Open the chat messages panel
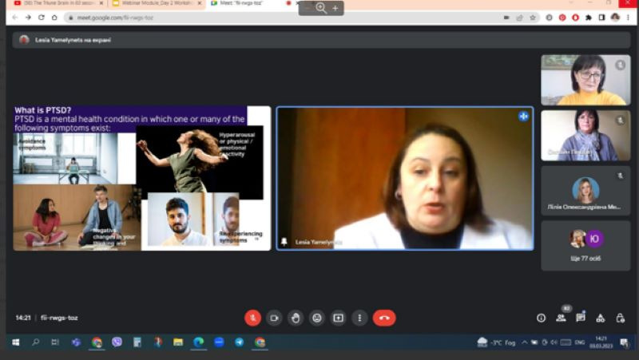The height and width of the screenshot is (360, 639). pos(581,318)
